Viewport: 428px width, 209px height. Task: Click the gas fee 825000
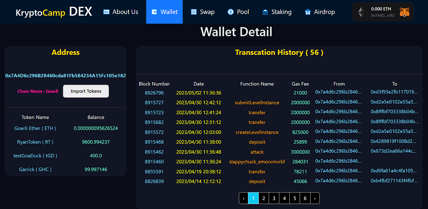coord(300,132)
